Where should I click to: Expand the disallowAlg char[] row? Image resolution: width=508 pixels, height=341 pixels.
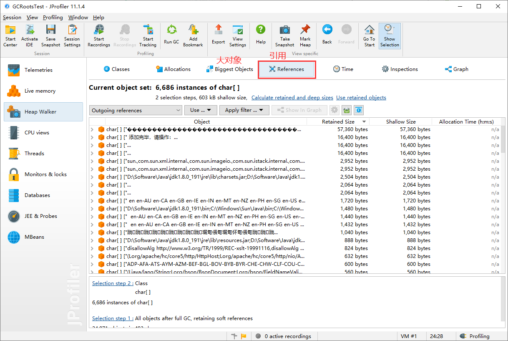(x=92, y=248)
